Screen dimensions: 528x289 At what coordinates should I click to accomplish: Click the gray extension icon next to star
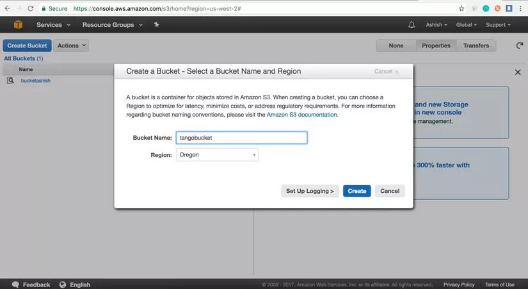[474, 8]
